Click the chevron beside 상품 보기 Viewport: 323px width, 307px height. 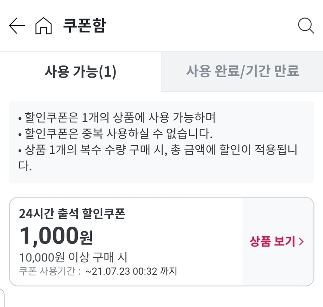point(301,242)
